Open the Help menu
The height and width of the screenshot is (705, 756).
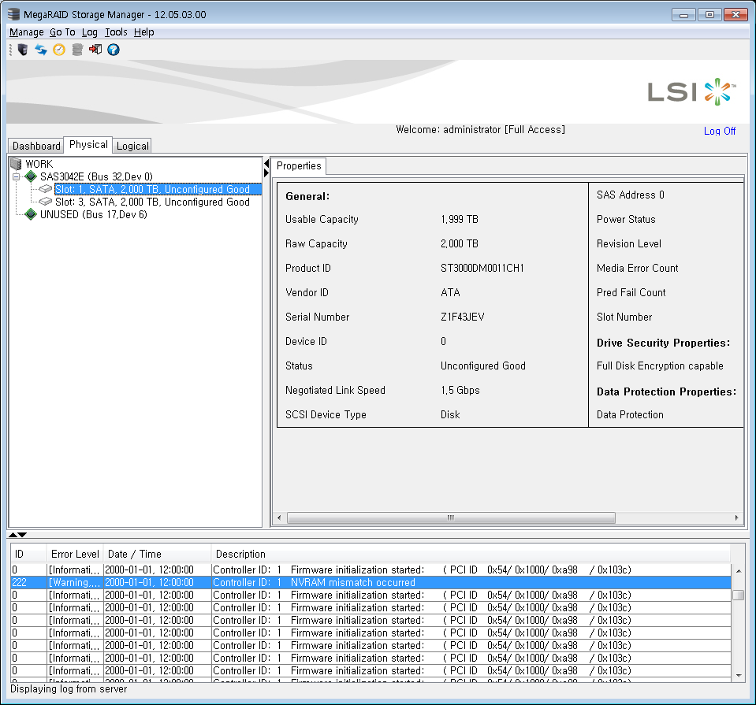coord(144,32)
